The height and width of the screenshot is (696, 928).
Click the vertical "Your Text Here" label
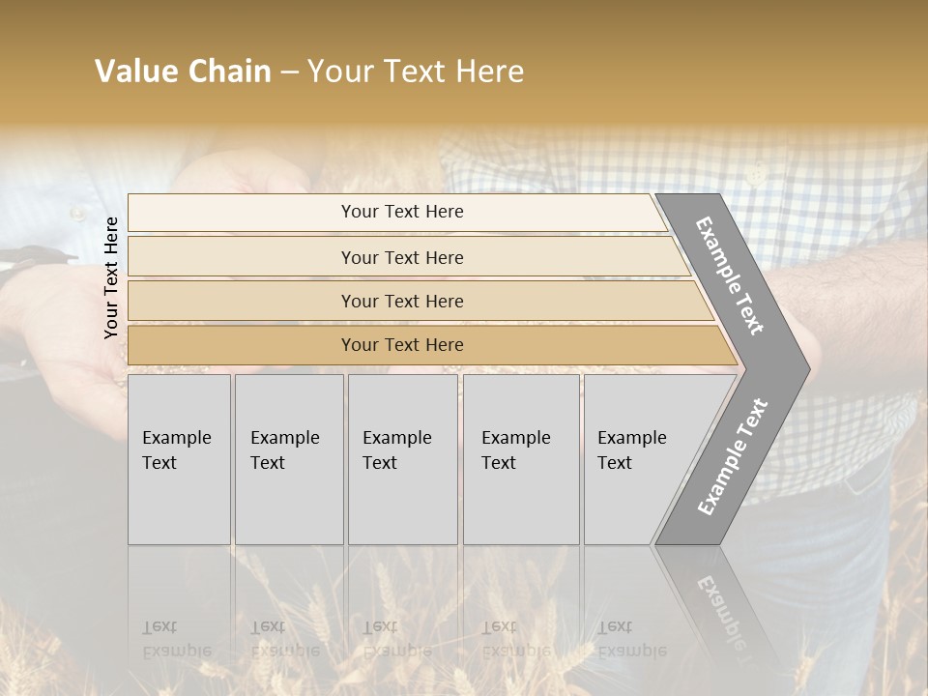111,277
